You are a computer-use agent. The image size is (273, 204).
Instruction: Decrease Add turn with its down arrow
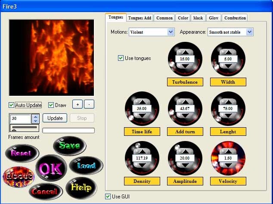click(185, 116)
